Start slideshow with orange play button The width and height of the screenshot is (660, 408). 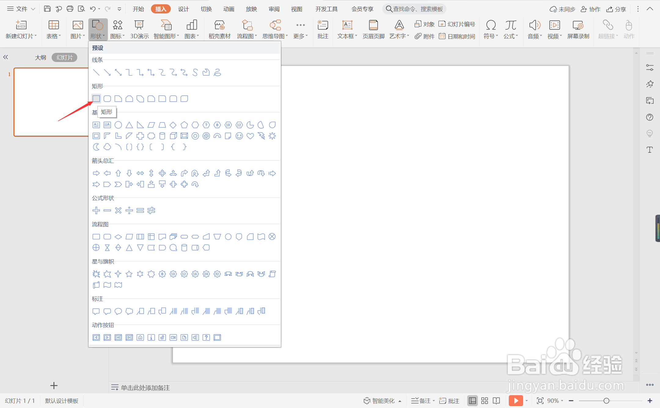516,401
